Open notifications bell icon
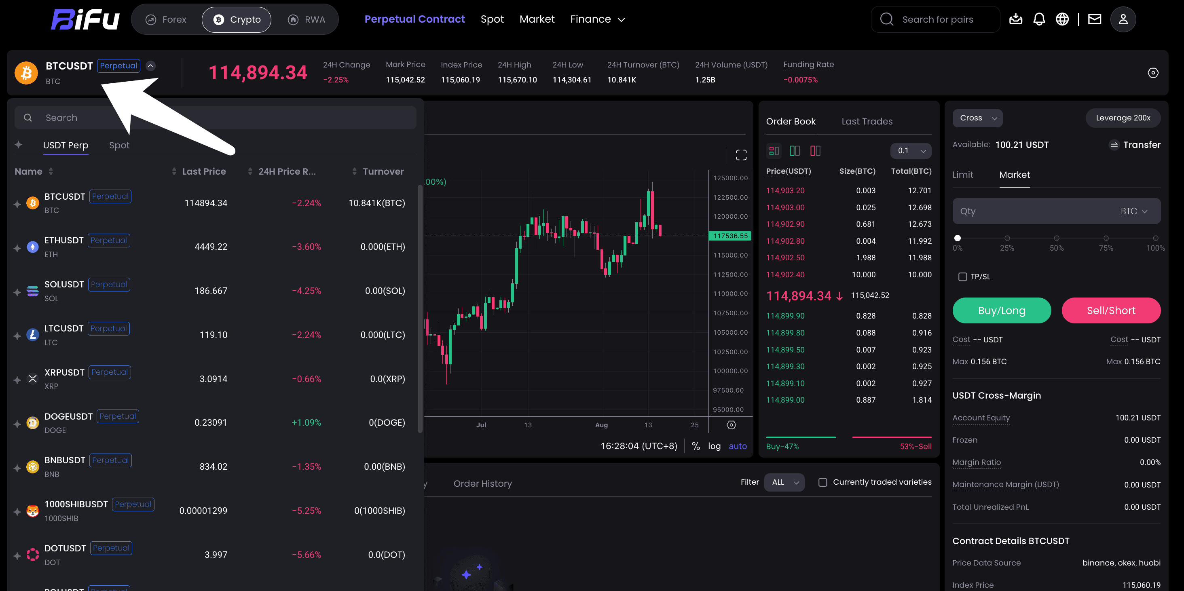 point(1039,19)
